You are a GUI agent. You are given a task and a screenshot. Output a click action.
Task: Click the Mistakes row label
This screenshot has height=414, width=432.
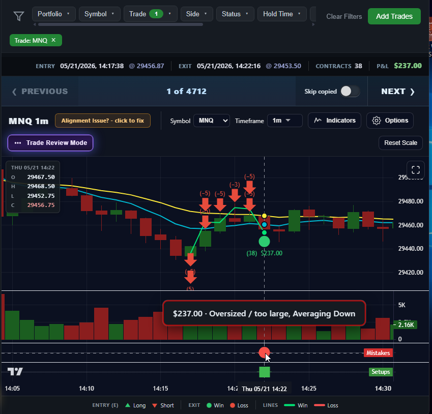pos(378,353)
